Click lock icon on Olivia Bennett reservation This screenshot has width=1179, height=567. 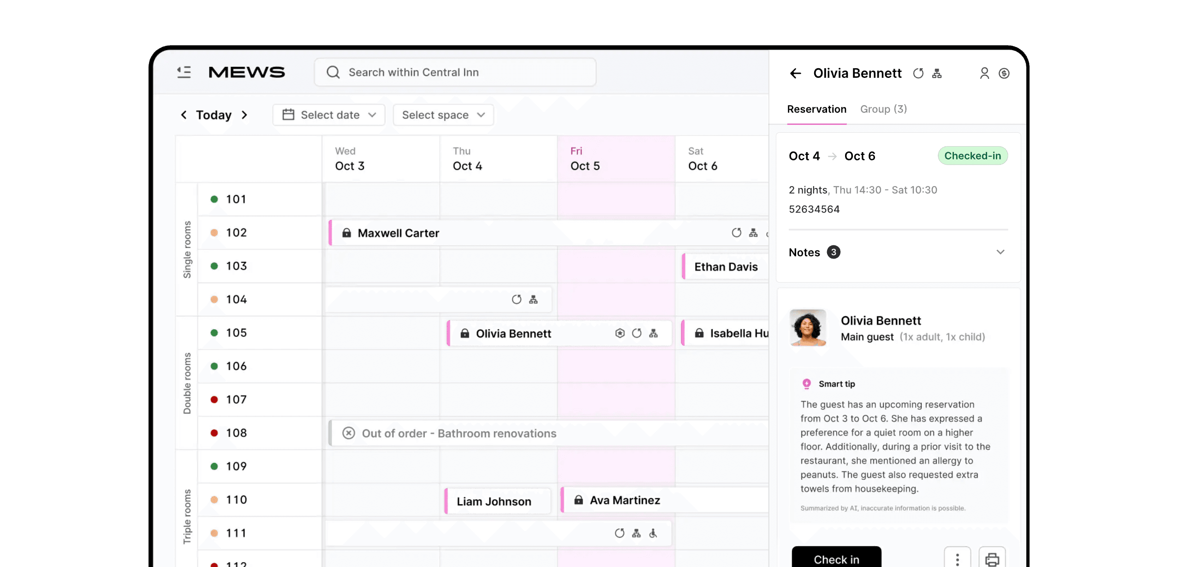pyautogui.click(x=465, y=333)
